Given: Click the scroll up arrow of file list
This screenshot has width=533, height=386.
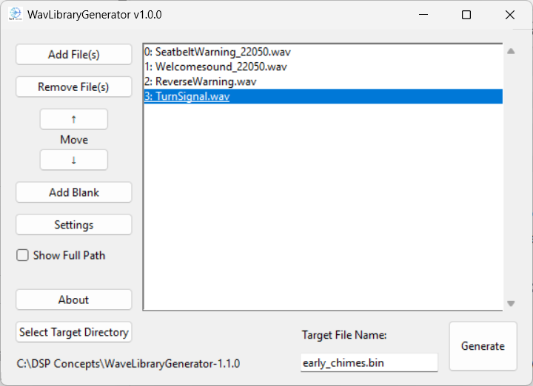Looking at the screenshot, I should pos(510,52).
